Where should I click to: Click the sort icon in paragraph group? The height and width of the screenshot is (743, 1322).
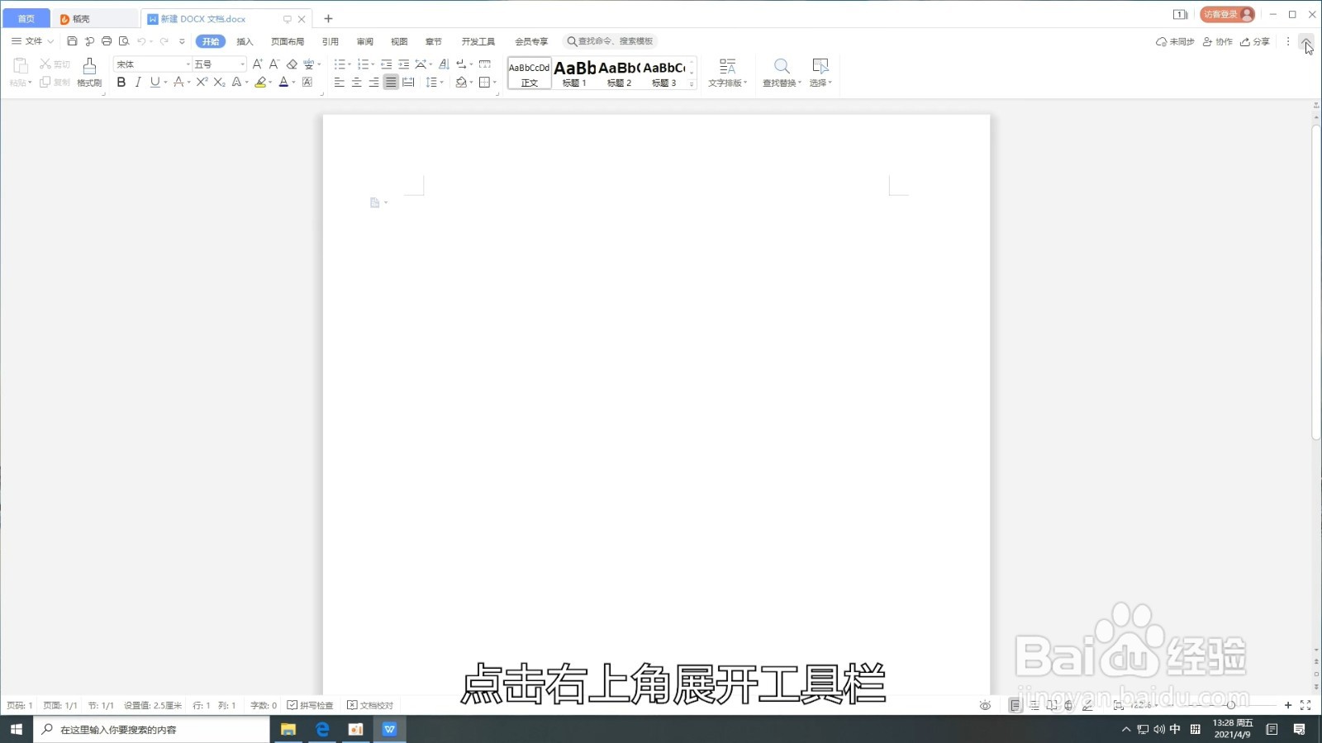click(x=444, y=64)
